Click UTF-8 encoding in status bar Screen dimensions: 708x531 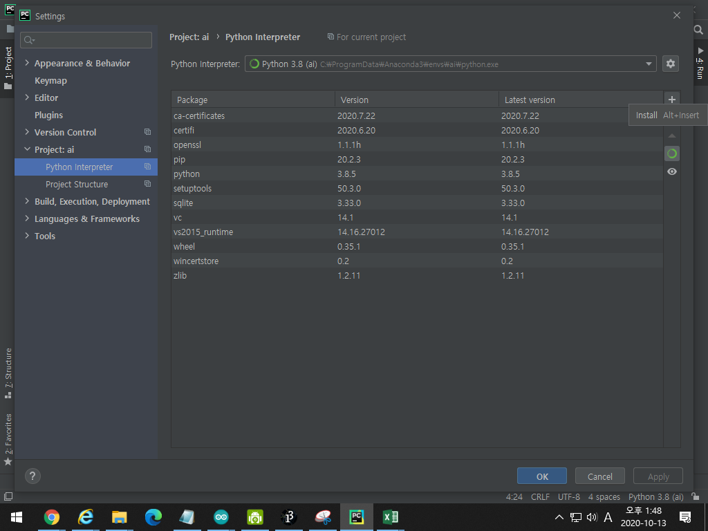568,496
